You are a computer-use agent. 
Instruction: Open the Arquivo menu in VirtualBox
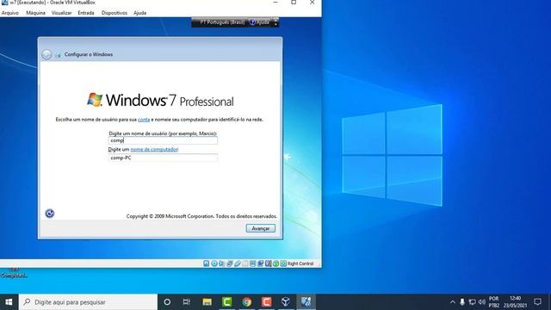pos(9,13)
